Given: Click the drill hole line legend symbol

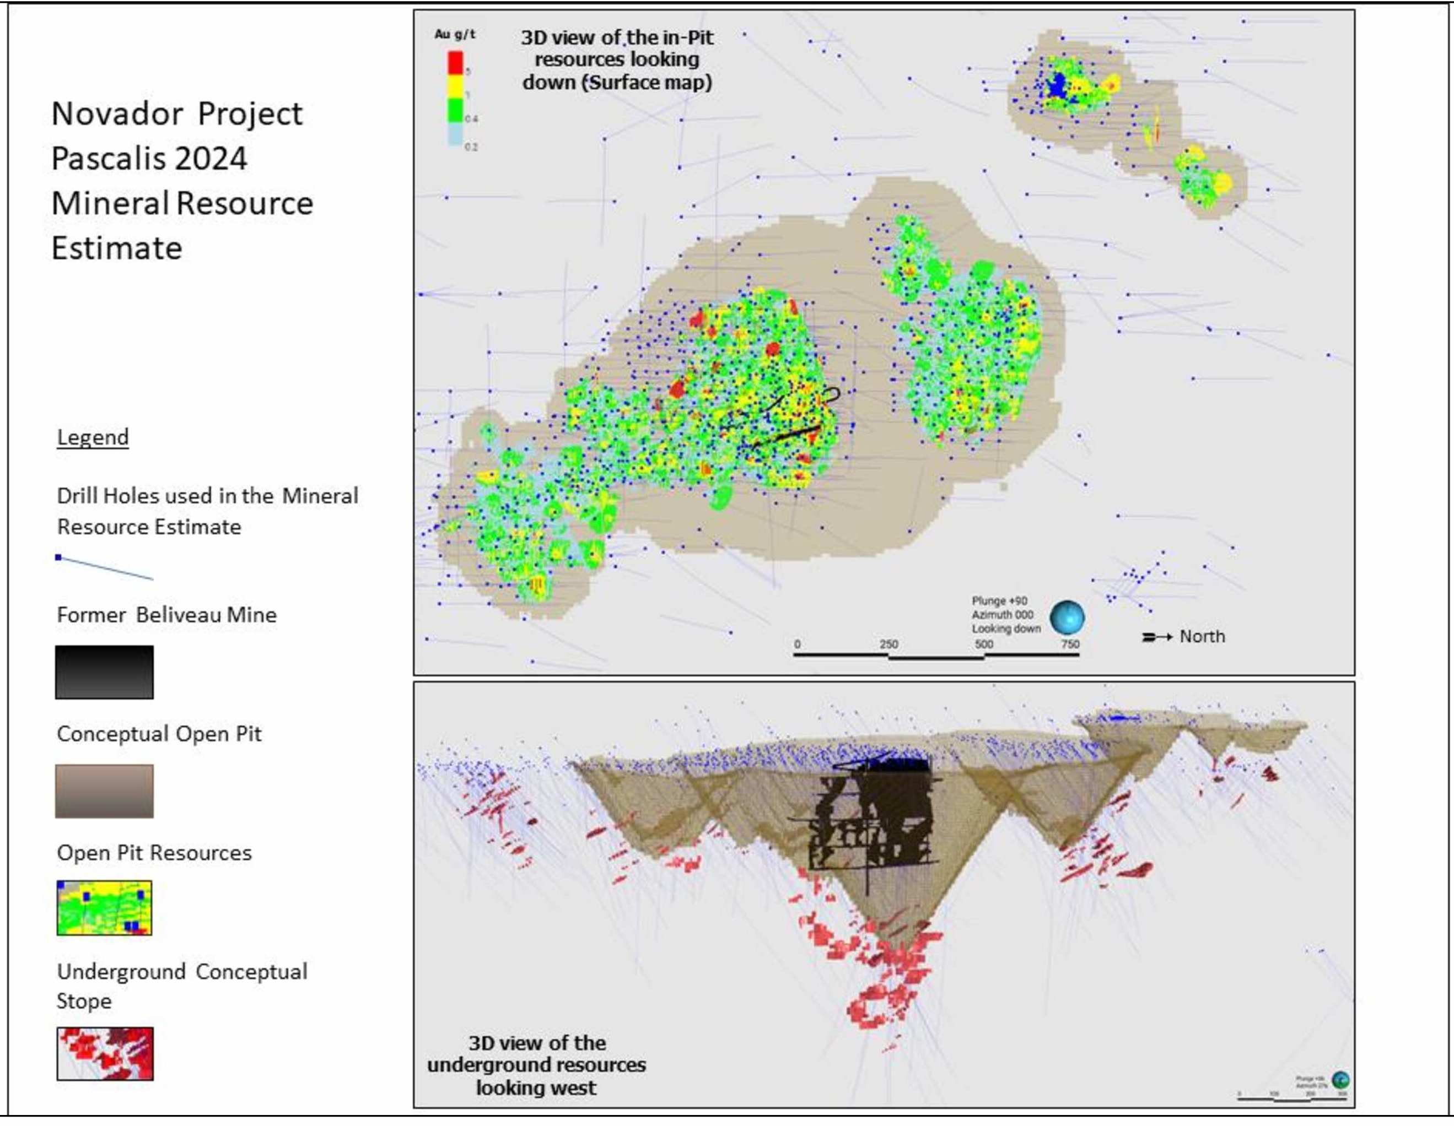Looking at the screenshot, I should (x=105, y=567).
